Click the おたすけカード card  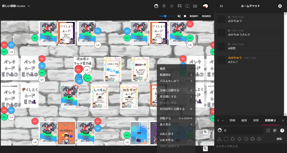(x=129, y=97)
